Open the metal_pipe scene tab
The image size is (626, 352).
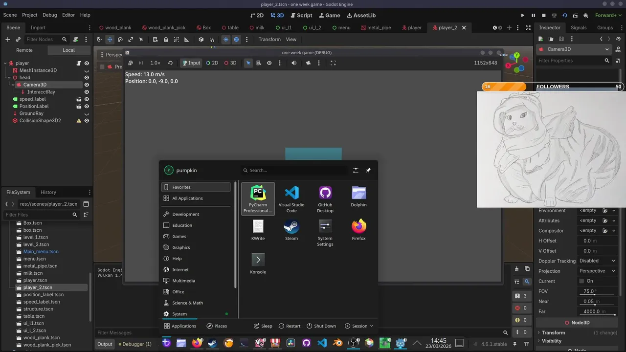375,27
